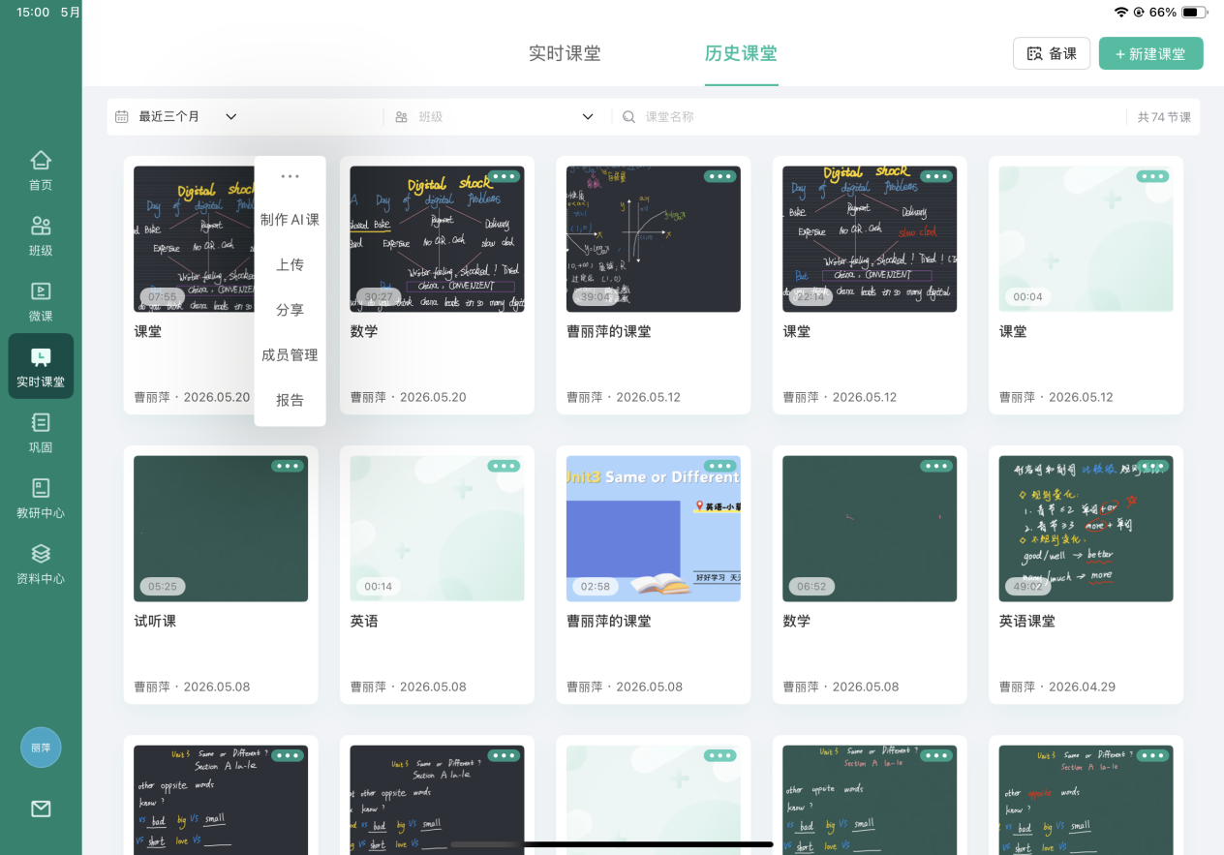Open more options on 英语课堂 card
The width and height of the screenshot is (1224, 855).
[x=1152, y=466]
